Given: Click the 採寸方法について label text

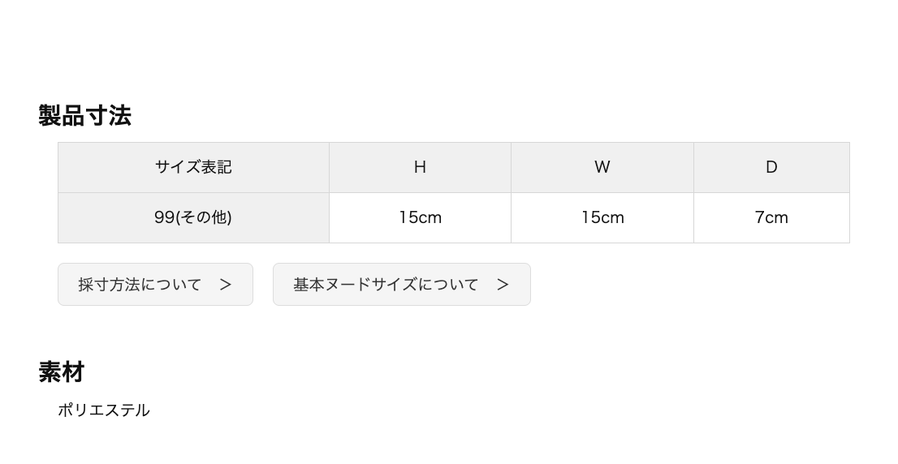Looking at the screenshot, I should 140,285.
